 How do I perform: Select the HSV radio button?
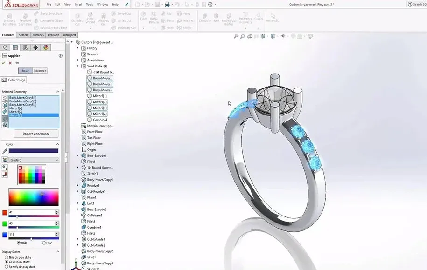[x=44, y=243]
